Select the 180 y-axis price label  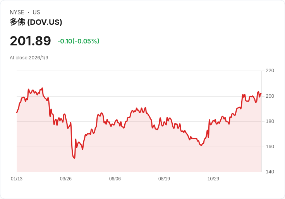pos(270,121)
